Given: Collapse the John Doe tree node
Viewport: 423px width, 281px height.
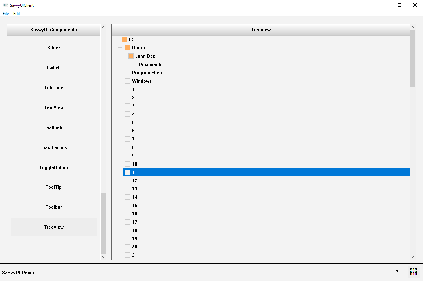Looking at the screenshot, I should (x=123, y=56).
